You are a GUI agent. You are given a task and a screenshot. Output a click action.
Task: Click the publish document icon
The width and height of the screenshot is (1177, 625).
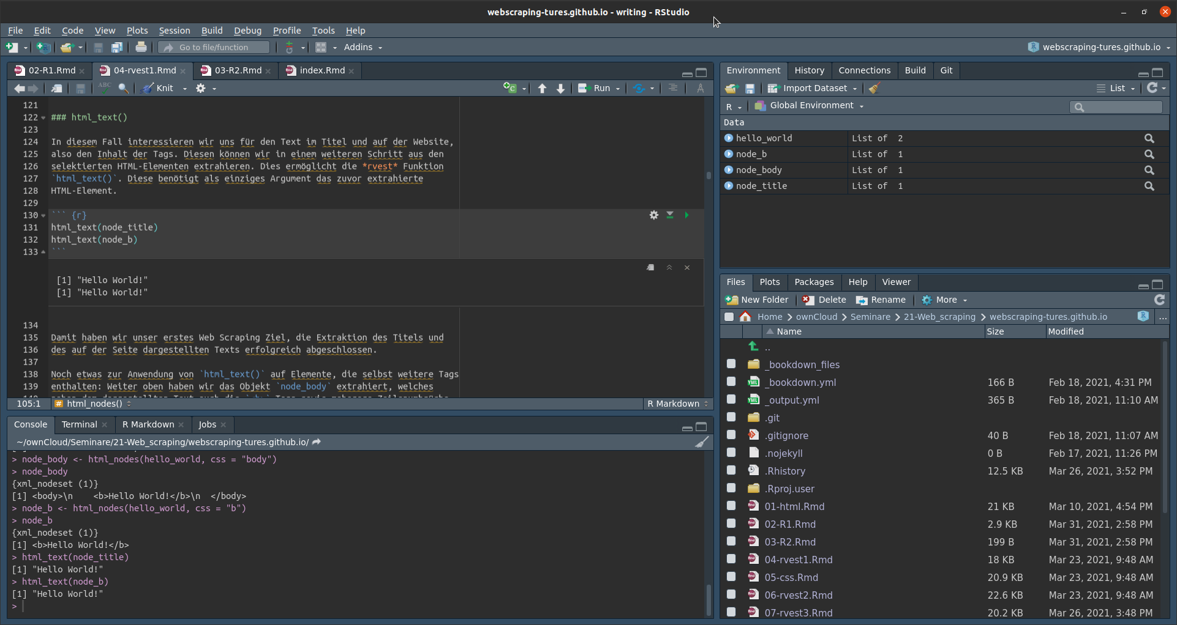tap(639, 88)
